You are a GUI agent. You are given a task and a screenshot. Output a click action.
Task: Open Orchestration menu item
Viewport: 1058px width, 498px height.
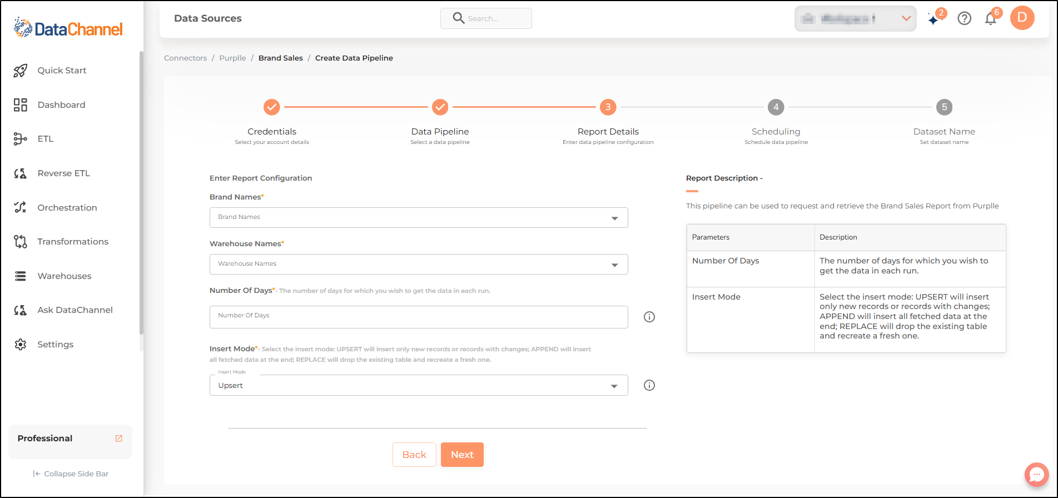67,208
